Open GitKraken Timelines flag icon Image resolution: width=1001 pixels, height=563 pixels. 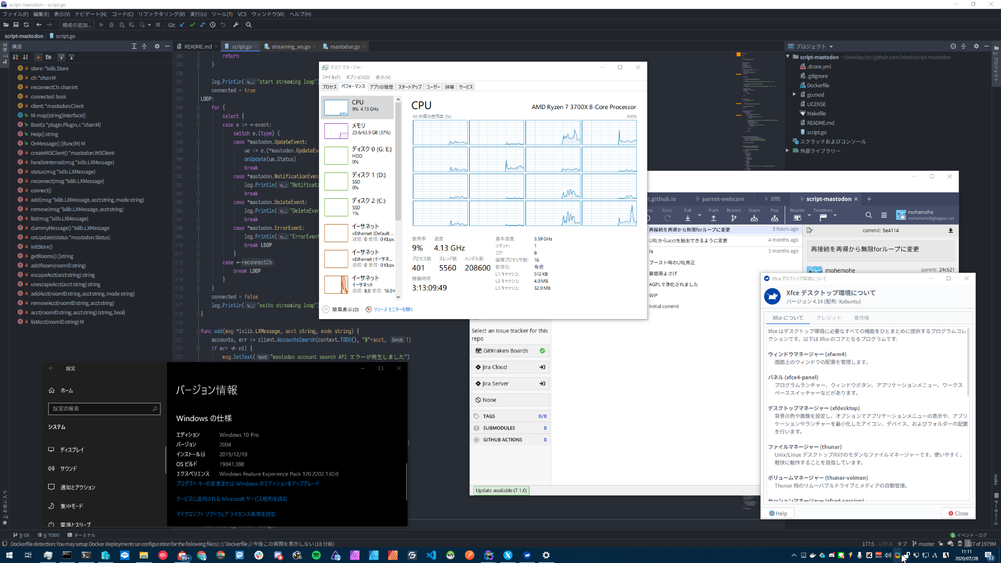[x=823, y=217]
